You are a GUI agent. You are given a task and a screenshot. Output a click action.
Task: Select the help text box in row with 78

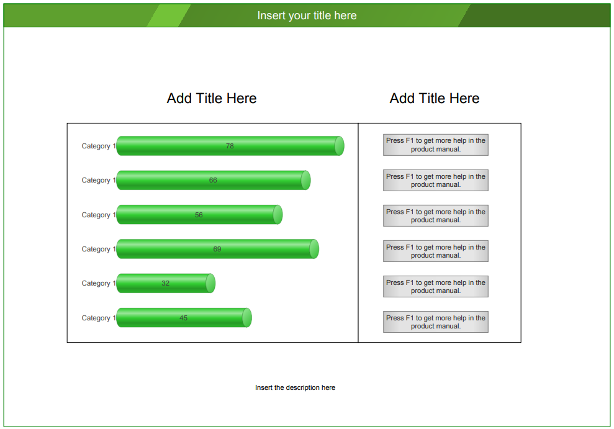435,145
